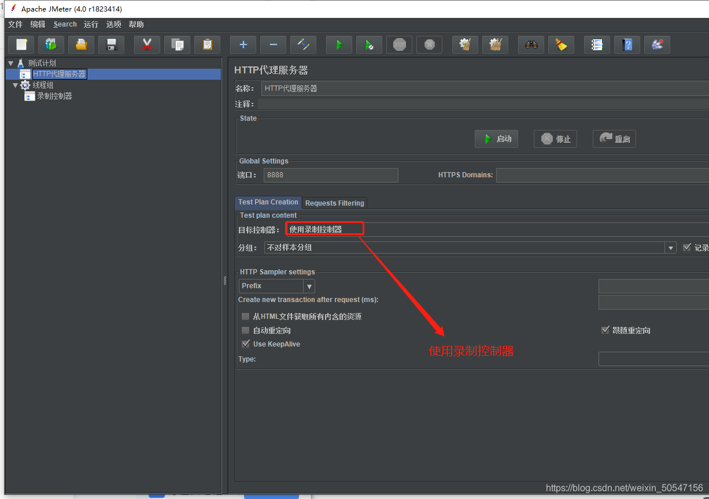709x499 pixels.
Task: Click the Reset Search broom icon
Action: (562, 44)
